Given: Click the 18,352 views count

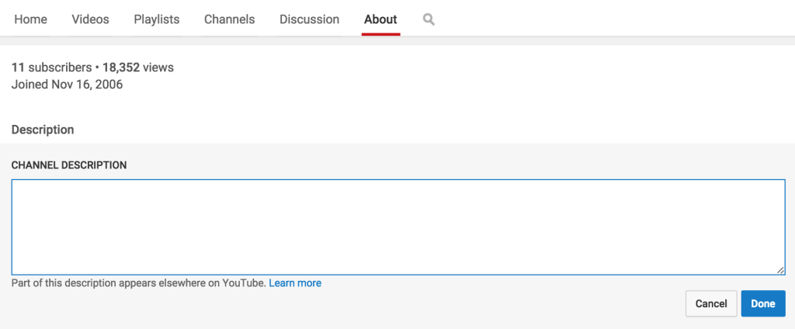Looking at the screenshot, I should (138, 68).
